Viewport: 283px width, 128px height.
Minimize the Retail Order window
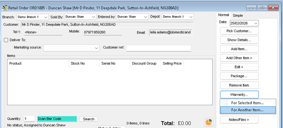[x=251, y=8]
